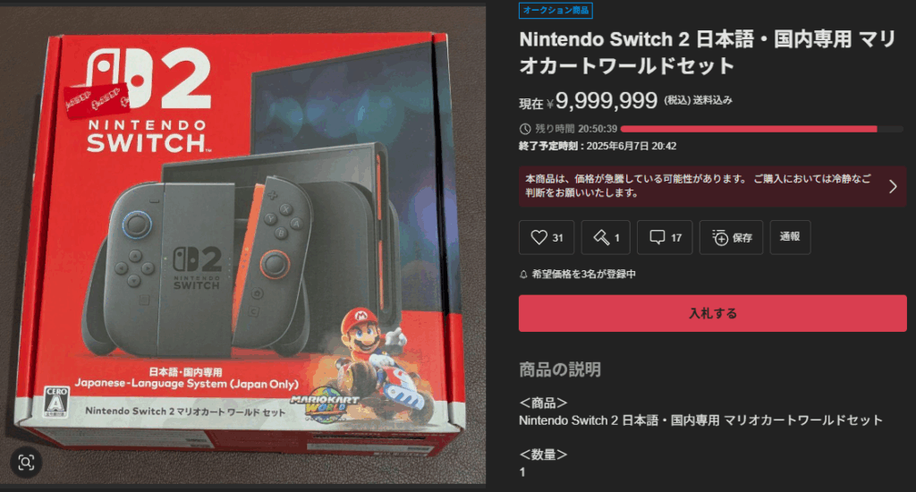Click the 商品の説明 section heading

tap(560, 369)
